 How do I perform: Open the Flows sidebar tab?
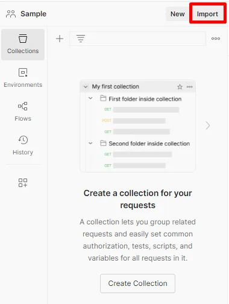[x=23, y=112]
